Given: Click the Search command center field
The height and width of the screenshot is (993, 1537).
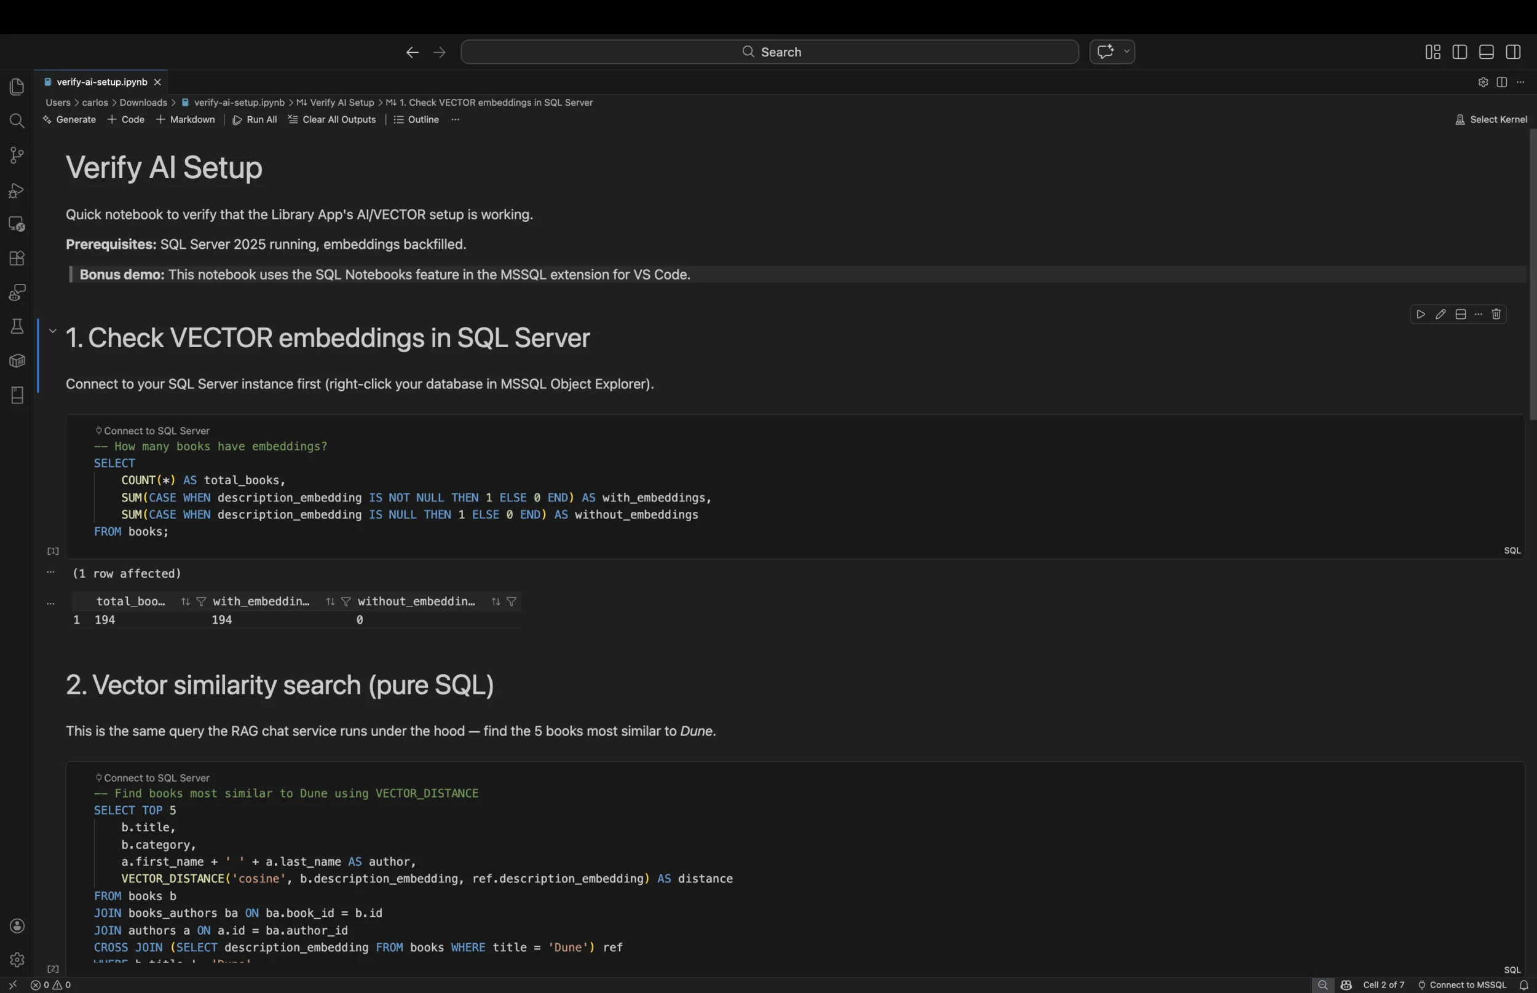Looking at the screenshot, I should pos(770,52).
